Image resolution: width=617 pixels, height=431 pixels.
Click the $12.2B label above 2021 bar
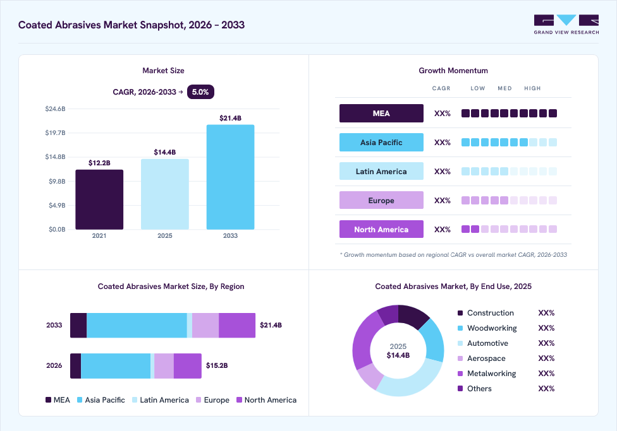(x=99, y=163)
